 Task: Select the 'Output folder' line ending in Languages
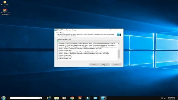coord(84,54)
